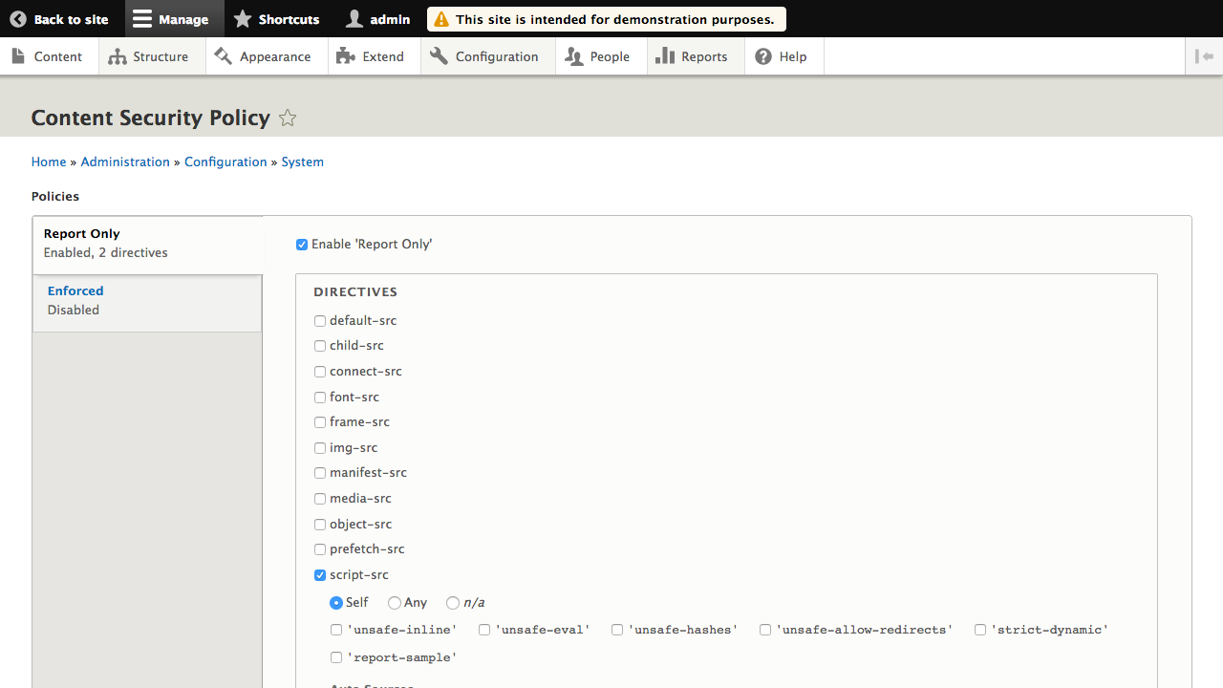Check the 'strict-dynamic' option
Screen dimensions: 1223x688
pos(980,630)
